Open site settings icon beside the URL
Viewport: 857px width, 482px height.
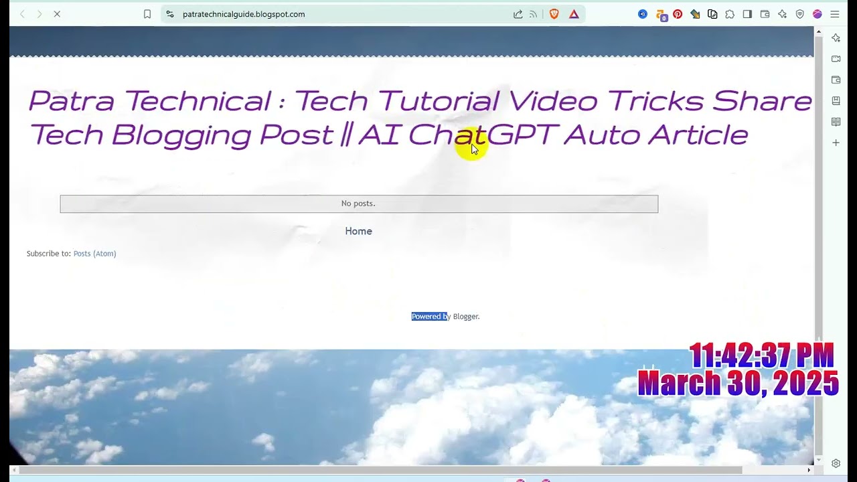coord(170,14)
